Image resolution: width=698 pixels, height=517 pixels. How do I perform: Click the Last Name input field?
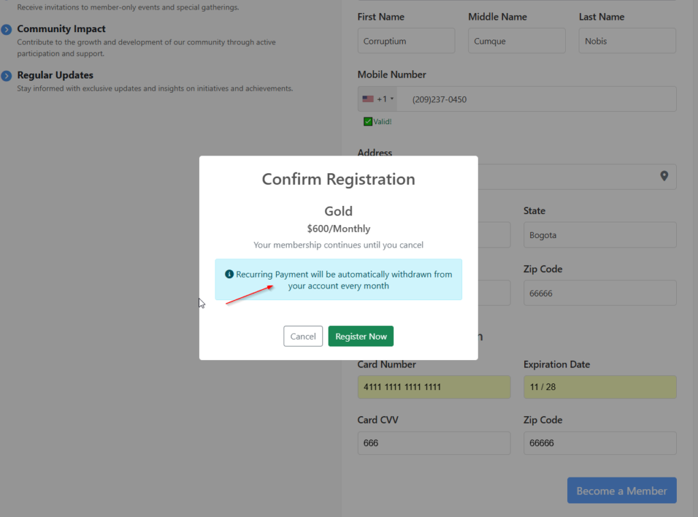pyautogui.click(x=627, y=41)
